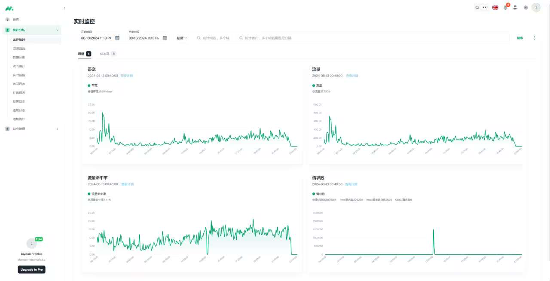Screen dimensions: 550x281
Task: Click the 查看详情 link under 流量命中率
Action: (x=128, y=184)
